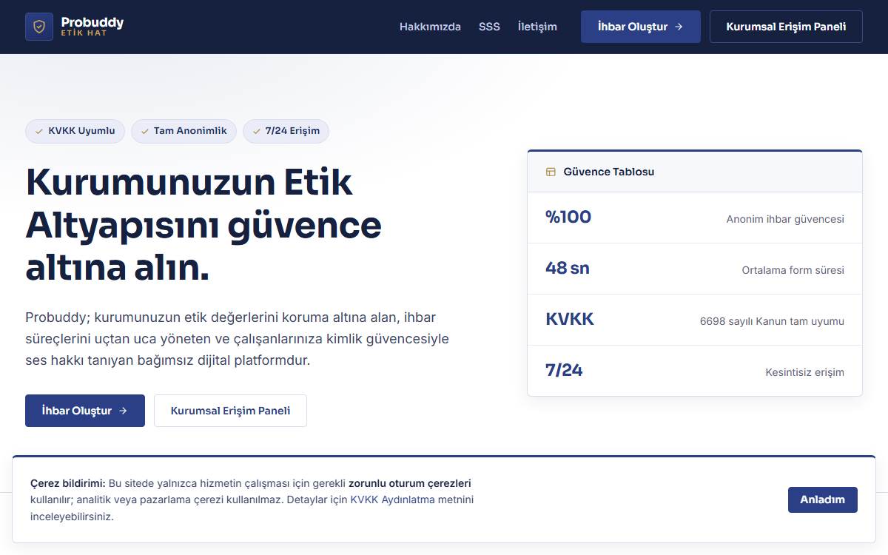The height and width of the screenshot is (555, 888).
Task: Click the hero Kurumsal Erişim Paneli outlined button
Action: pos(230,411)
